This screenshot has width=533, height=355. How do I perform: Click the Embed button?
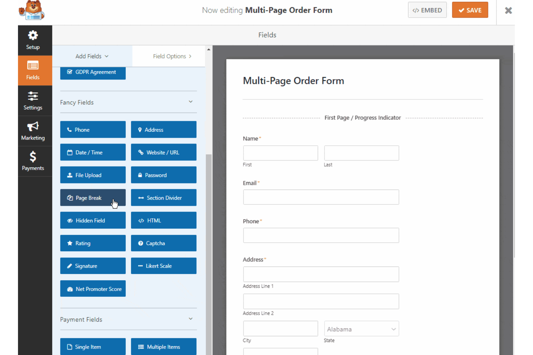click(x=427, y=10)
